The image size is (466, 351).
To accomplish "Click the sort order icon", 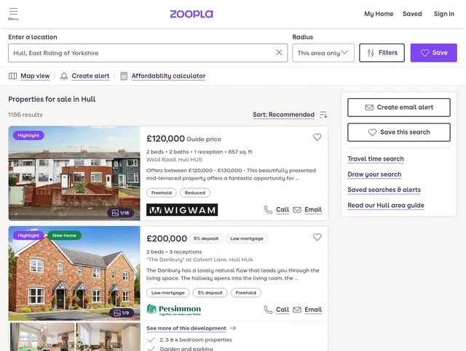I will [323, 115].
